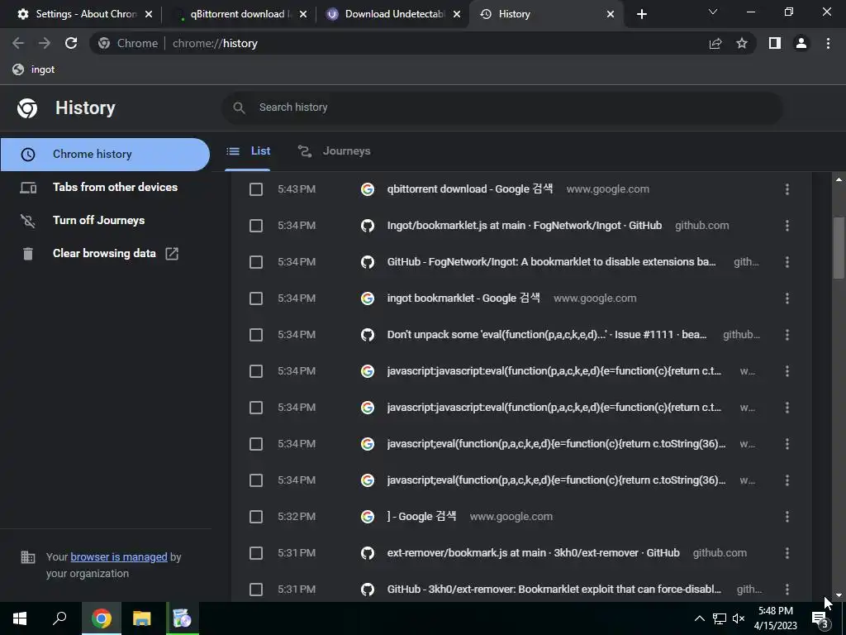The width and height of the screenshot is (846, 635).
Task: Click Chrome icon in the taskbar
Action: [101, 618]
